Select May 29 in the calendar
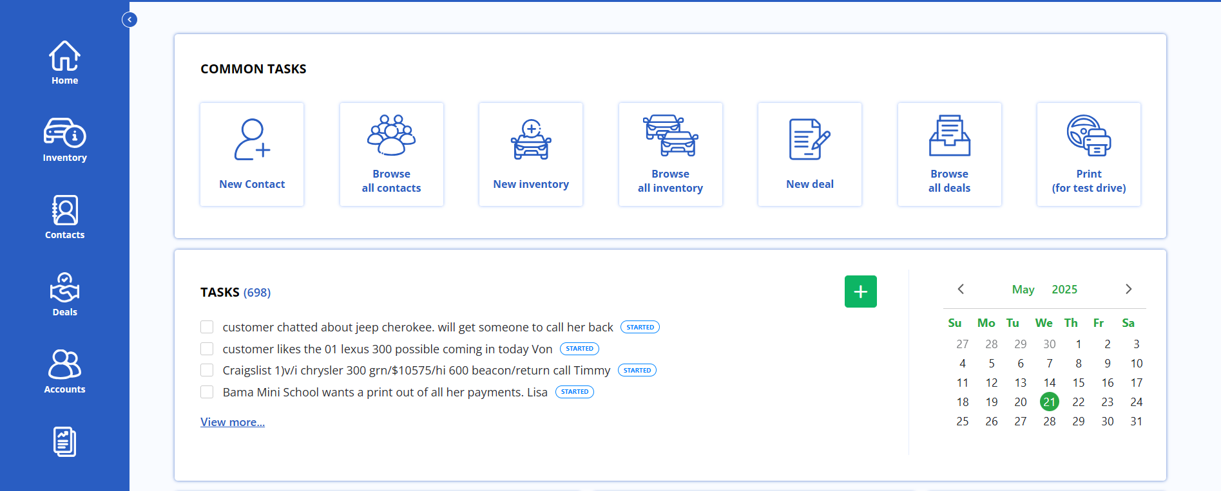 (x=1079, y=422)
